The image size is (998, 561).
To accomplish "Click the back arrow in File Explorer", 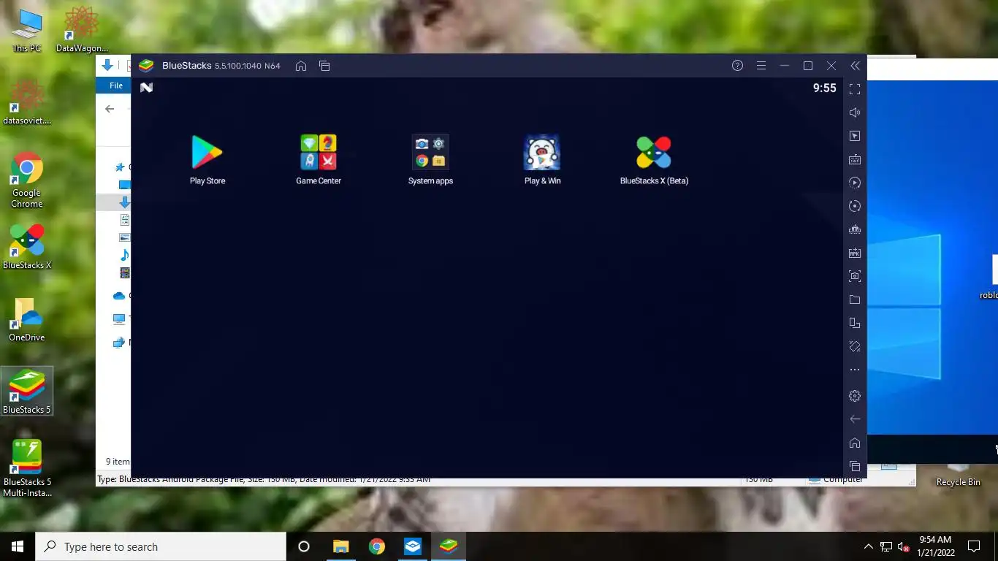I will (x=110, y=109).
